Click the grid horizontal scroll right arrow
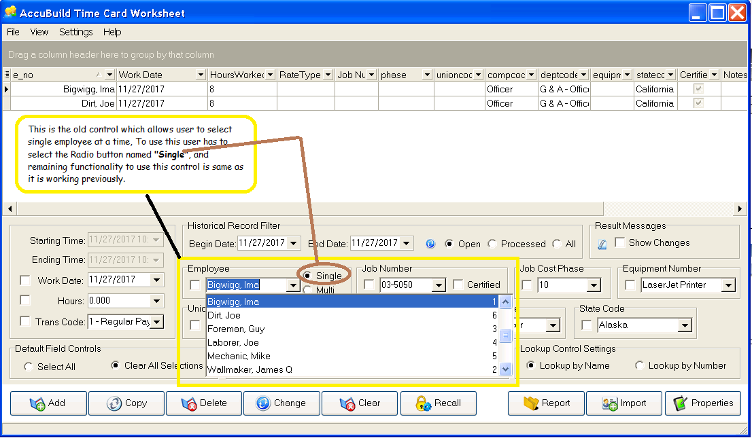Viewport: 752px width, 438px height. click(x=740, y=209)
